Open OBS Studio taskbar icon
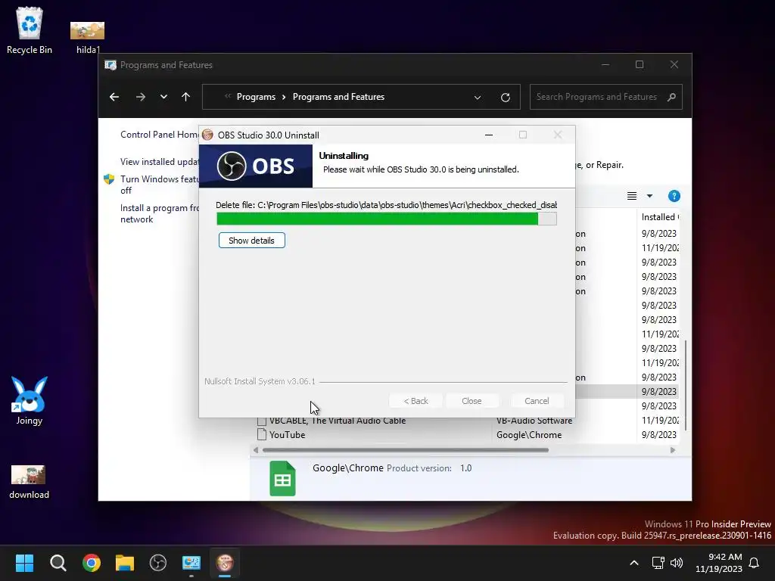The width and height of the screenshot is (775, 581). 158,563
